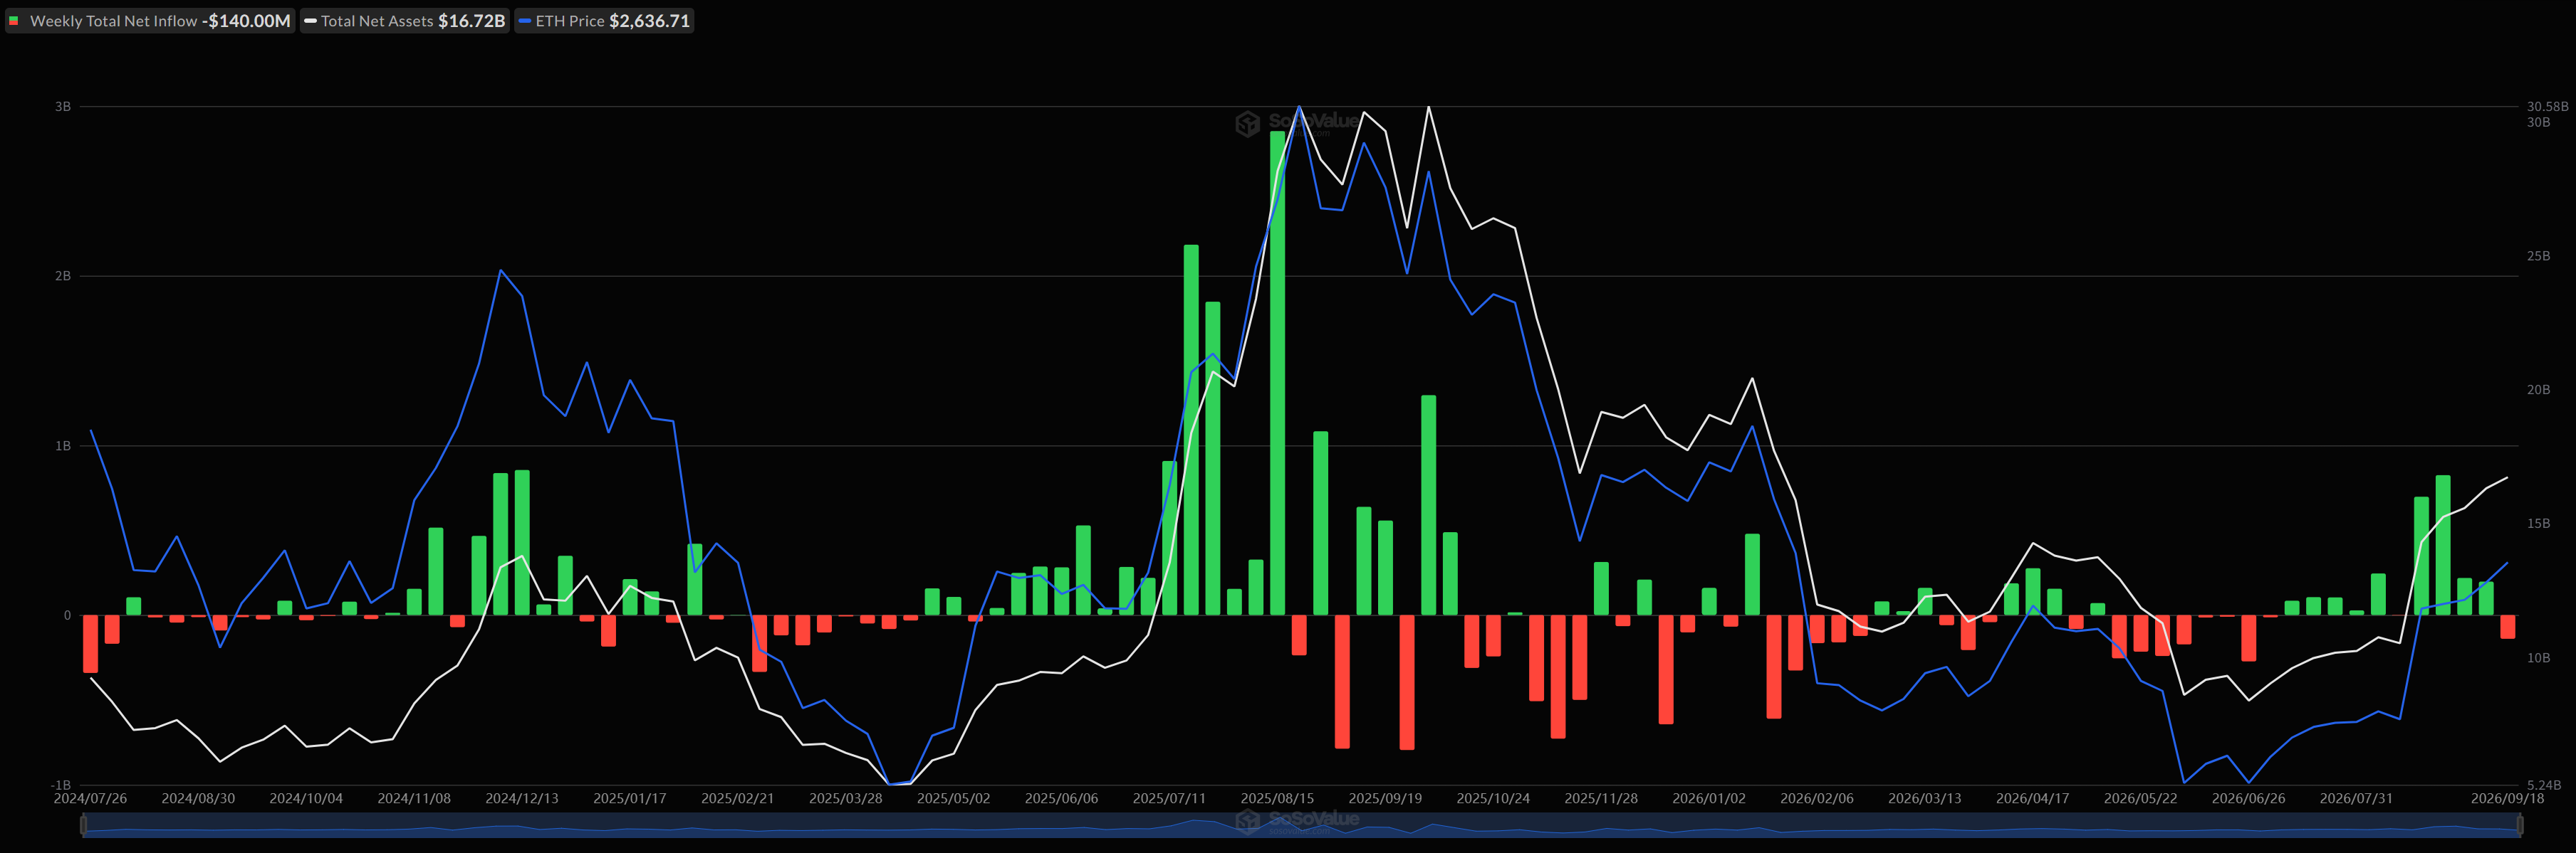Click the SoSoValue watermark logo atop chart
Viewport: 2576px width, 853px height.
1297,123
